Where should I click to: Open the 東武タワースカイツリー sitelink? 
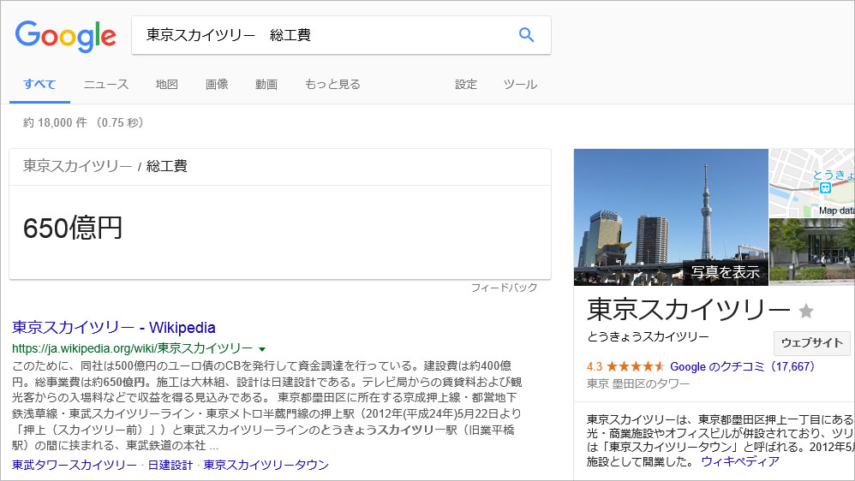point(74,465)
